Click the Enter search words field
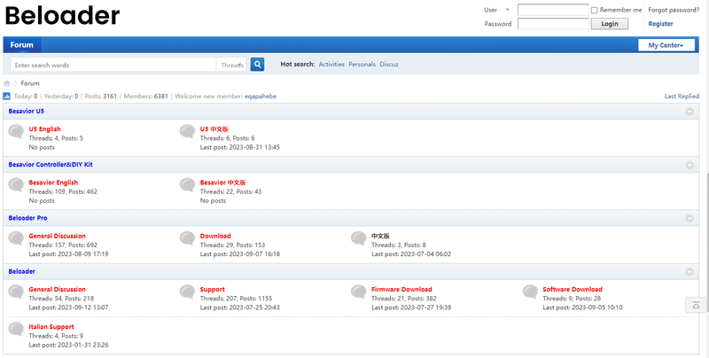Viewport: 709px width, 358px height. click(x=113, y=65)
